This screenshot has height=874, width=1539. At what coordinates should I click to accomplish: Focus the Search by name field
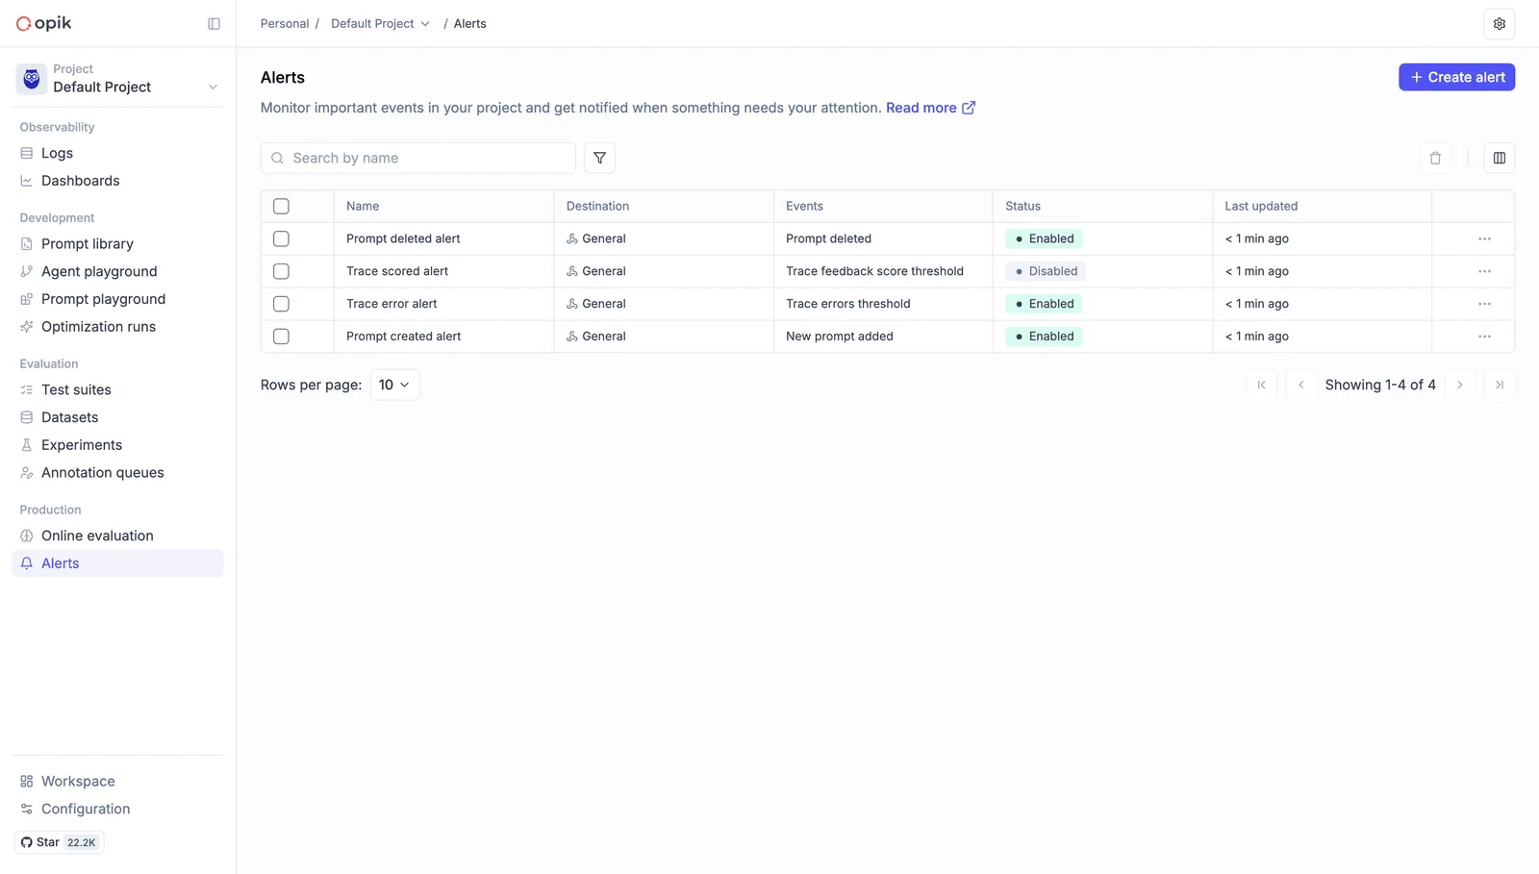coord(417,158)
